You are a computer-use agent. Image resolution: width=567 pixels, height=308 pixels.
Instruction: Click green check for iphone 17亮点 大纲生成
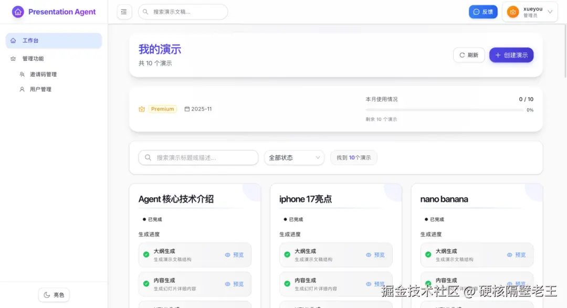pos(287,254)
